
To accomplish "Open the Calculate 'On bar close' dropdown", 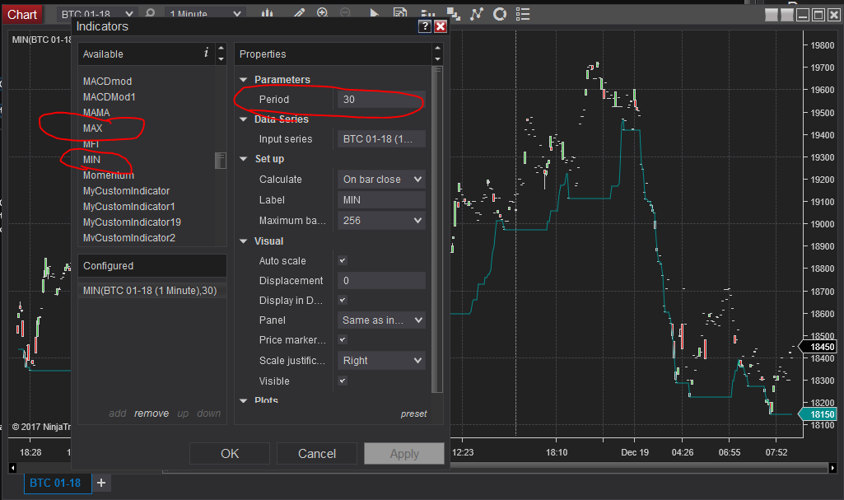I will (382, 179).
